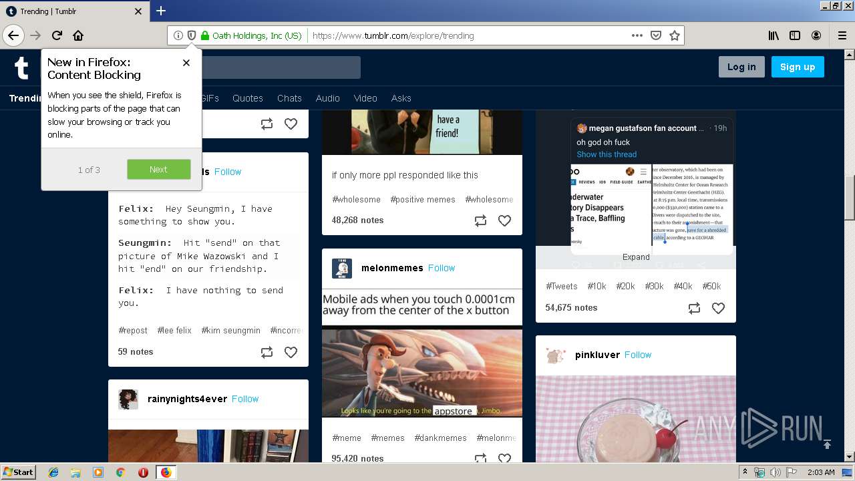Open the taskbar volume icon
This screenshot has width=855, height=481.
(x=775, y=472)
